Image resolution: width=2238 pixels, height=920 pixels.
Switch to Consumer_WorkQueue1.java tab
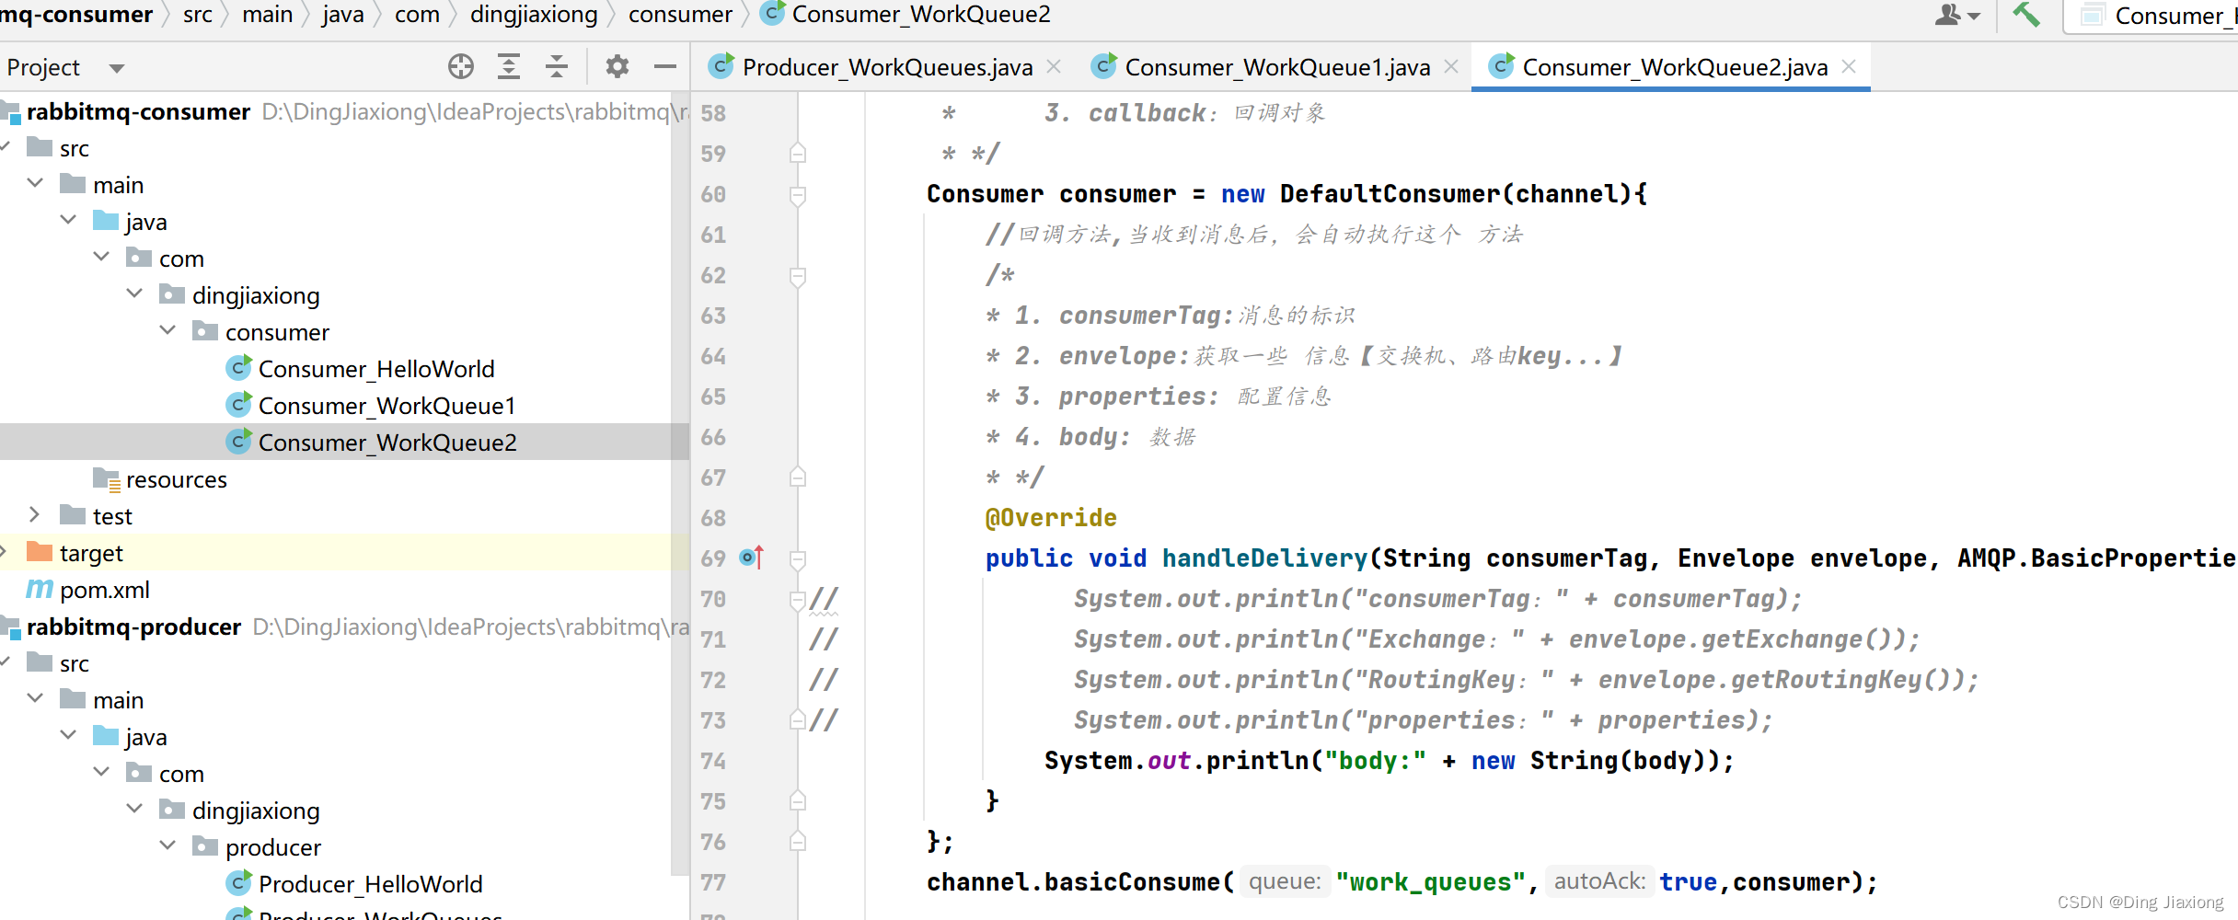click(1277, 67)
